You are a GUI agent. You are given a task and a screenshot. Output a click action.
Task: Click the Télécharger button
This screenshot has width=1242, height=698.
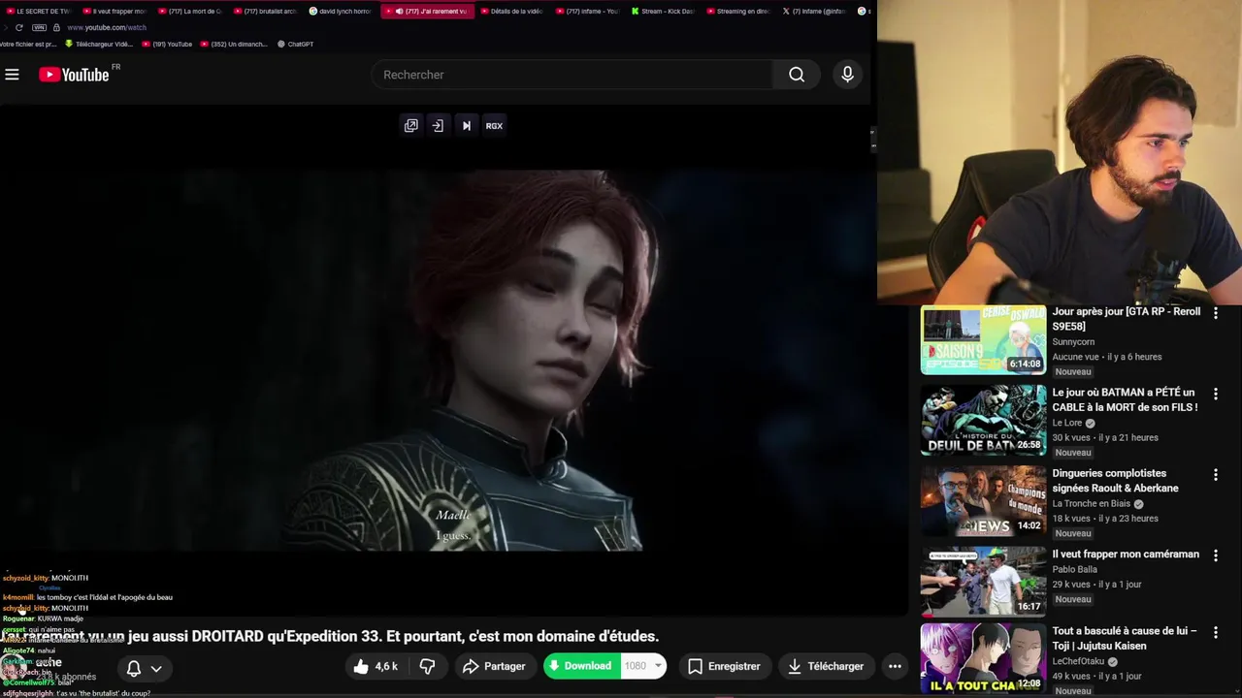826,666
